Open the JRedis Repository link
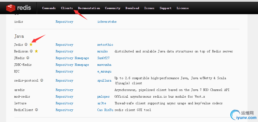This screenshot has width=258, height=122. coord(64,58)
